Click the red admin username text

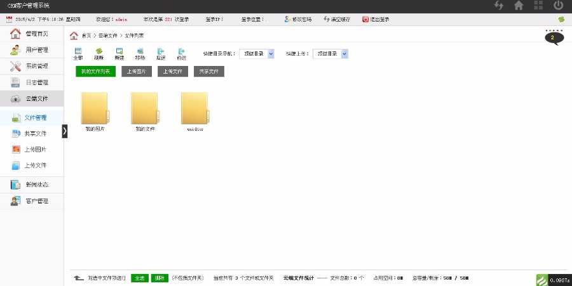[x=121, y=19]
